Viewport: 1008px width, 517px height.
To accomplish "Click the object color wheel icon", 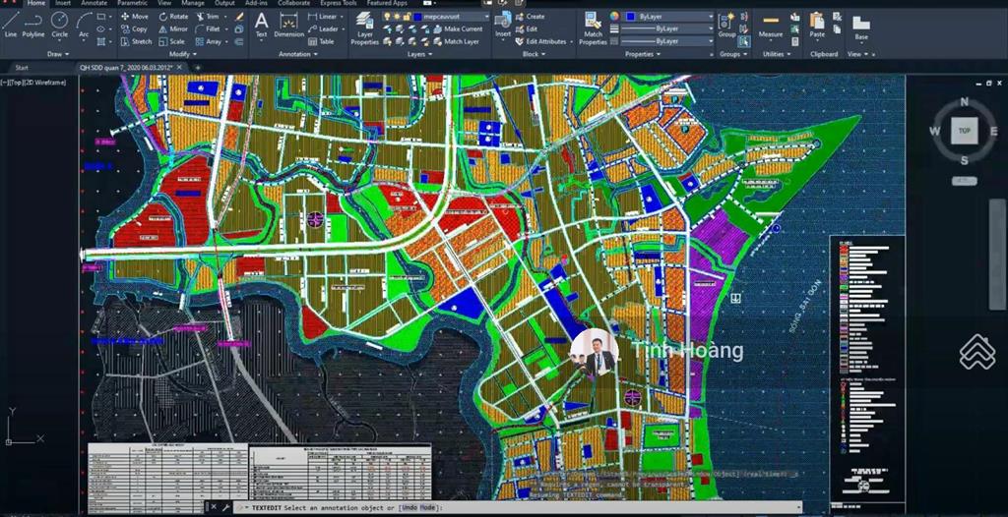I will tap(614, 16).
